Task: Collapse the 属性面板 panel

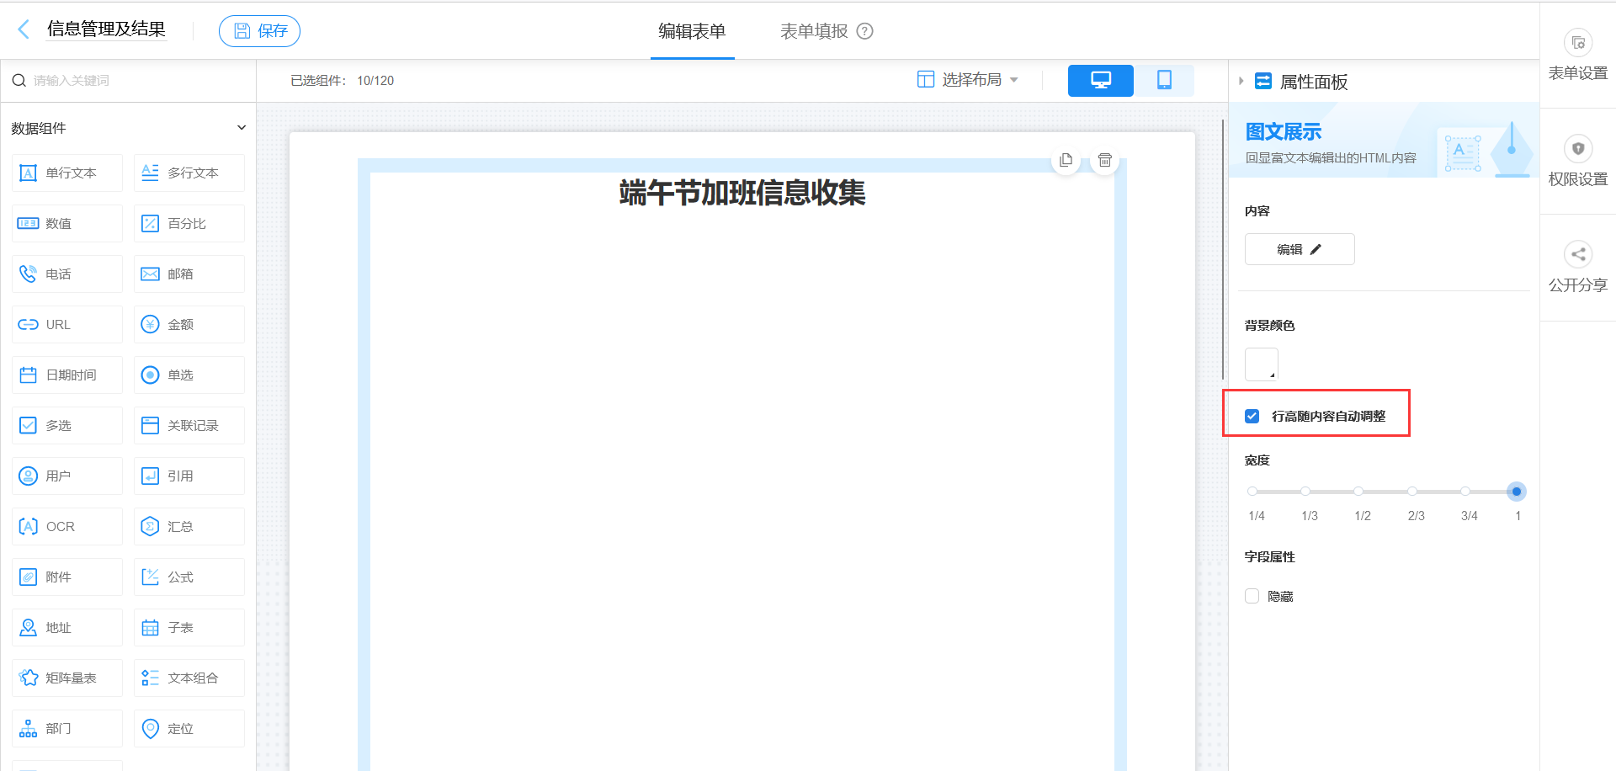Action: [x=1241, y=81]
